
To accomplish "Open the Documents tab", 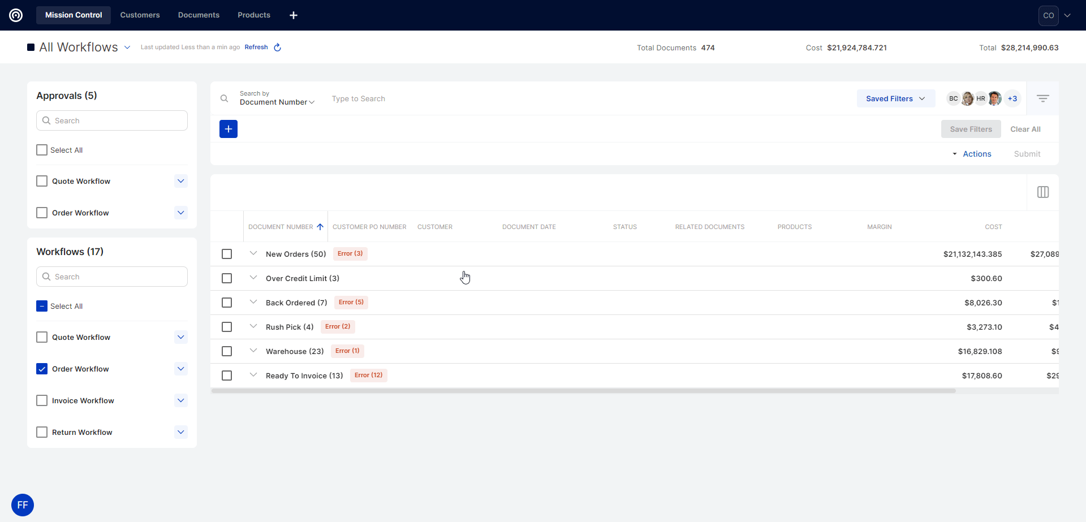I will coord(199,15).
